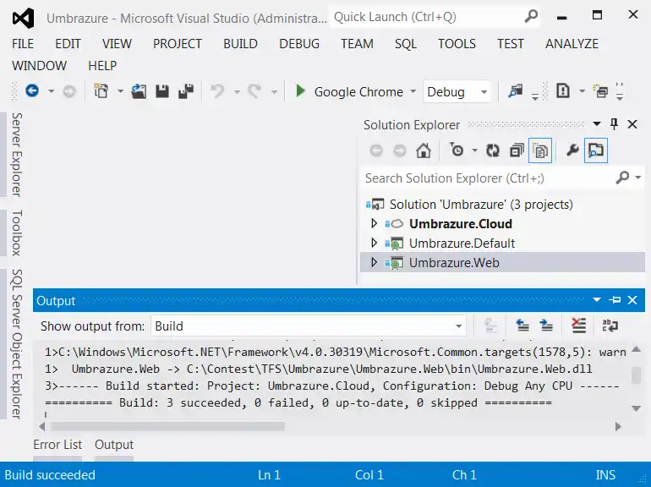The image size is (651, 487).
Task: Select the Umbrazure.Default project
Action: point(462,243)
